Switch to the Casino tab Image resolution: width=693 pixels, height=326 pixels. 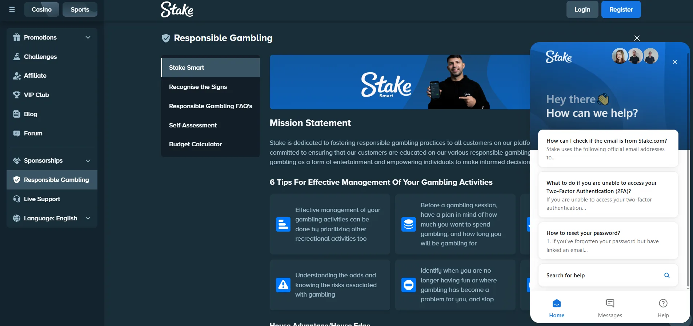(41, 9)
